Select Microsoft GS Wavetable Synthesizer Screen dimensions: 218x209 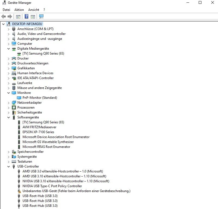pyautogui.click(x=48, y=142)
